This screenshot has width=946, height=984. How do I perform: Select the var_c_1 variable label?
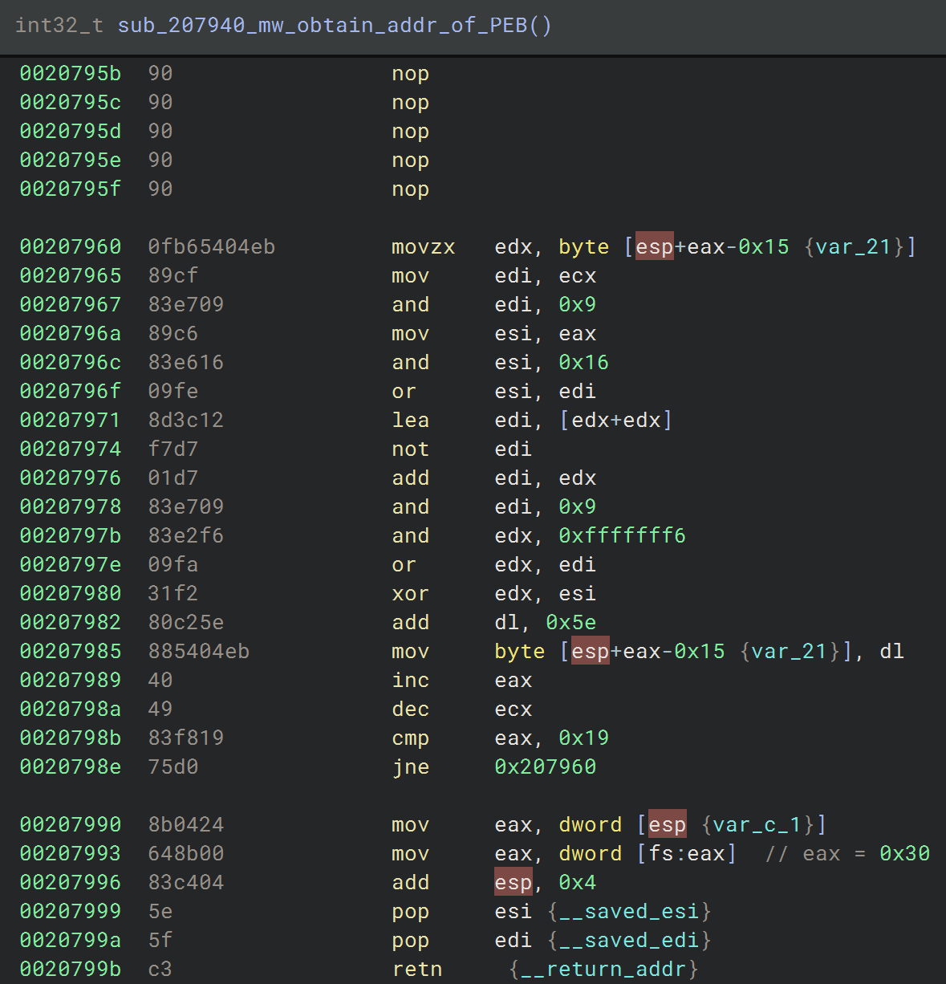pos(757,824)
